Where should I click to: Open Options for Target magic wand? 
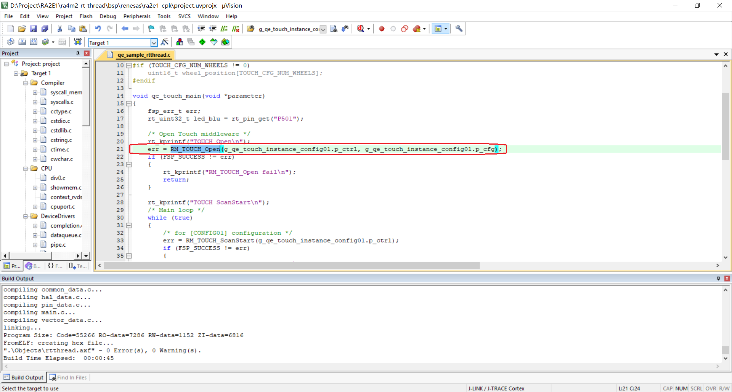pos(165,42)
